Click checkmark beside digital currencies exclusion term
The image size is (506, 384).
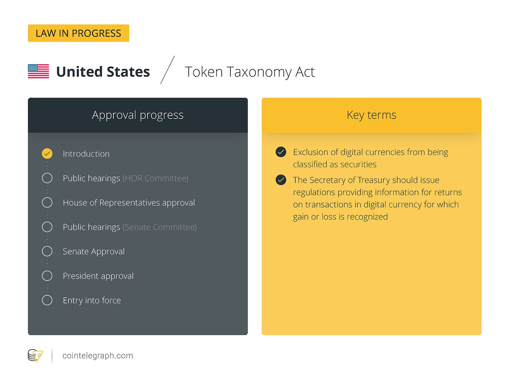281,152
